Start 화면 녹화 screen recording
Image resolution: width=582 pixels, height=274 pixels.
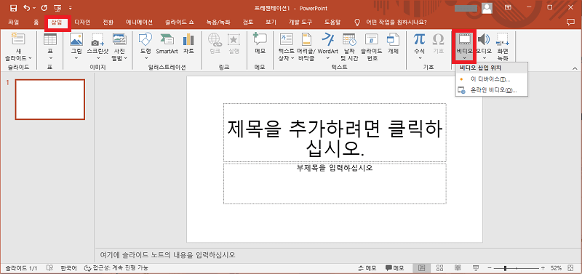[x=503, y=39]
